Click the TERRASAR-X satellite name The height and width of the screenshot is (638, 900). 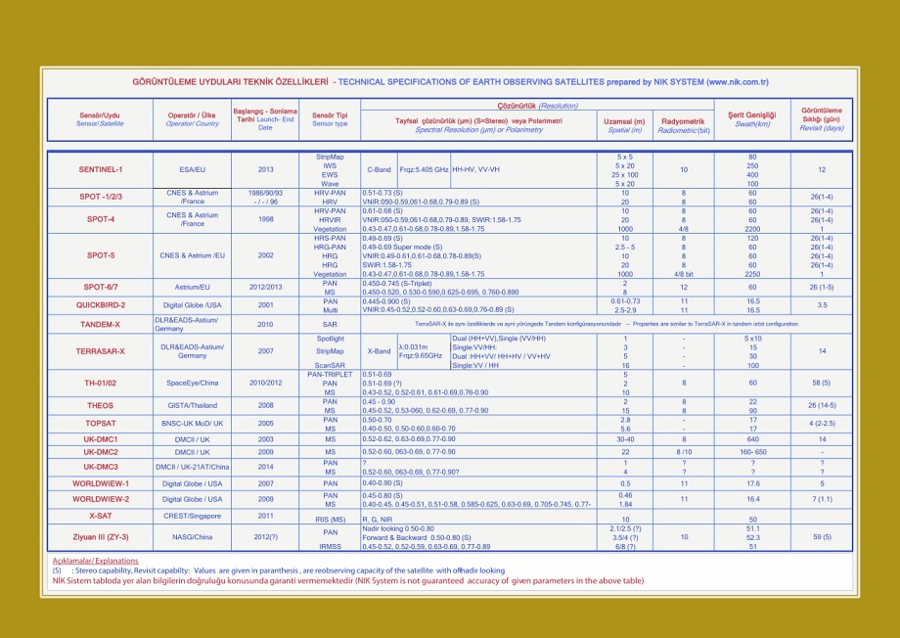coord(101,351)
